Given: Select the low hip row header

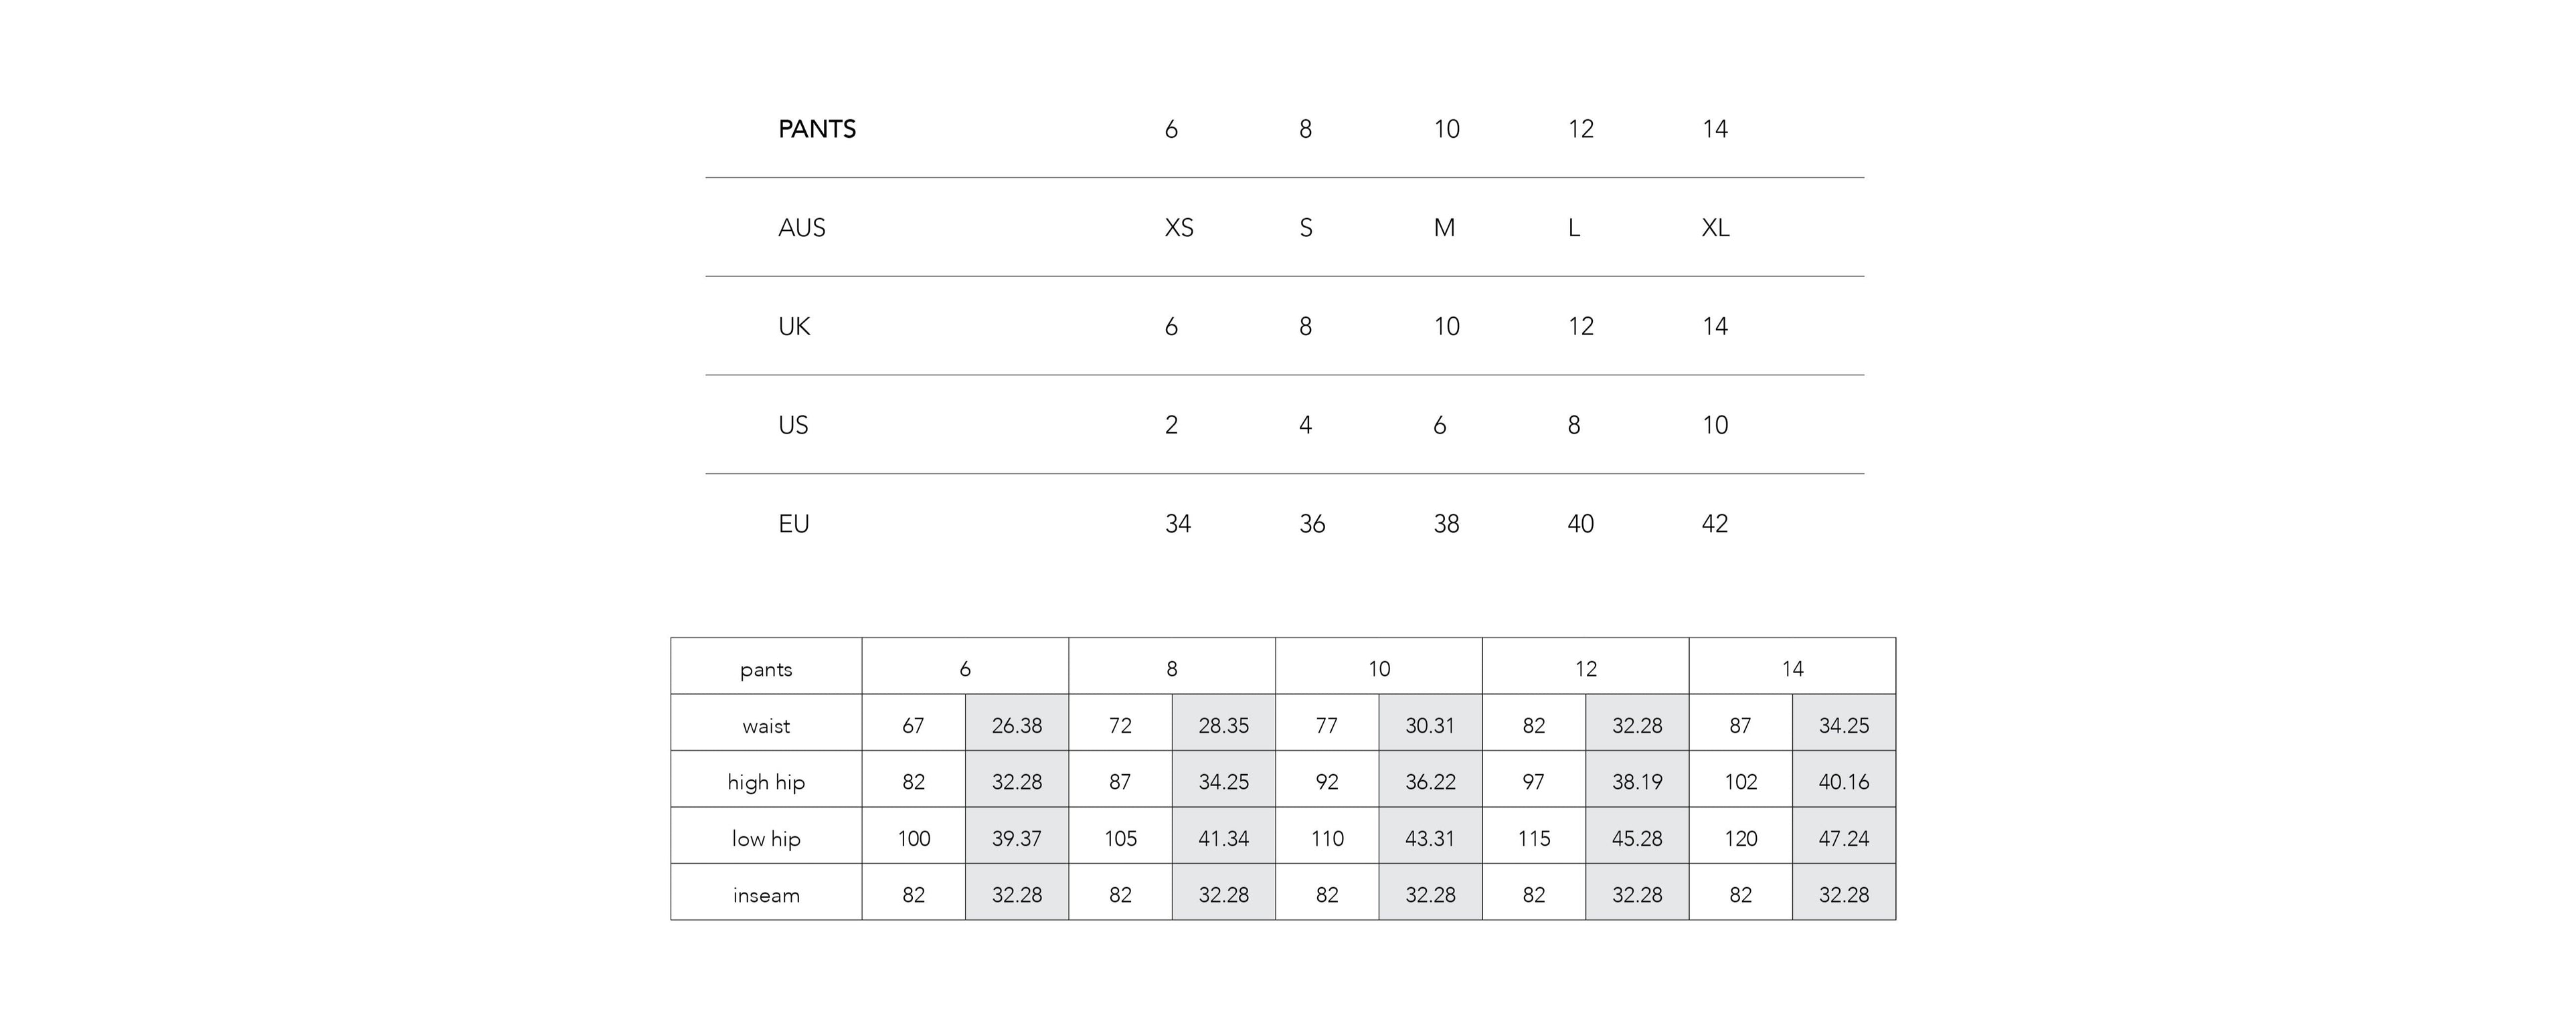Looking at the screenshot, I should (766, 836).
